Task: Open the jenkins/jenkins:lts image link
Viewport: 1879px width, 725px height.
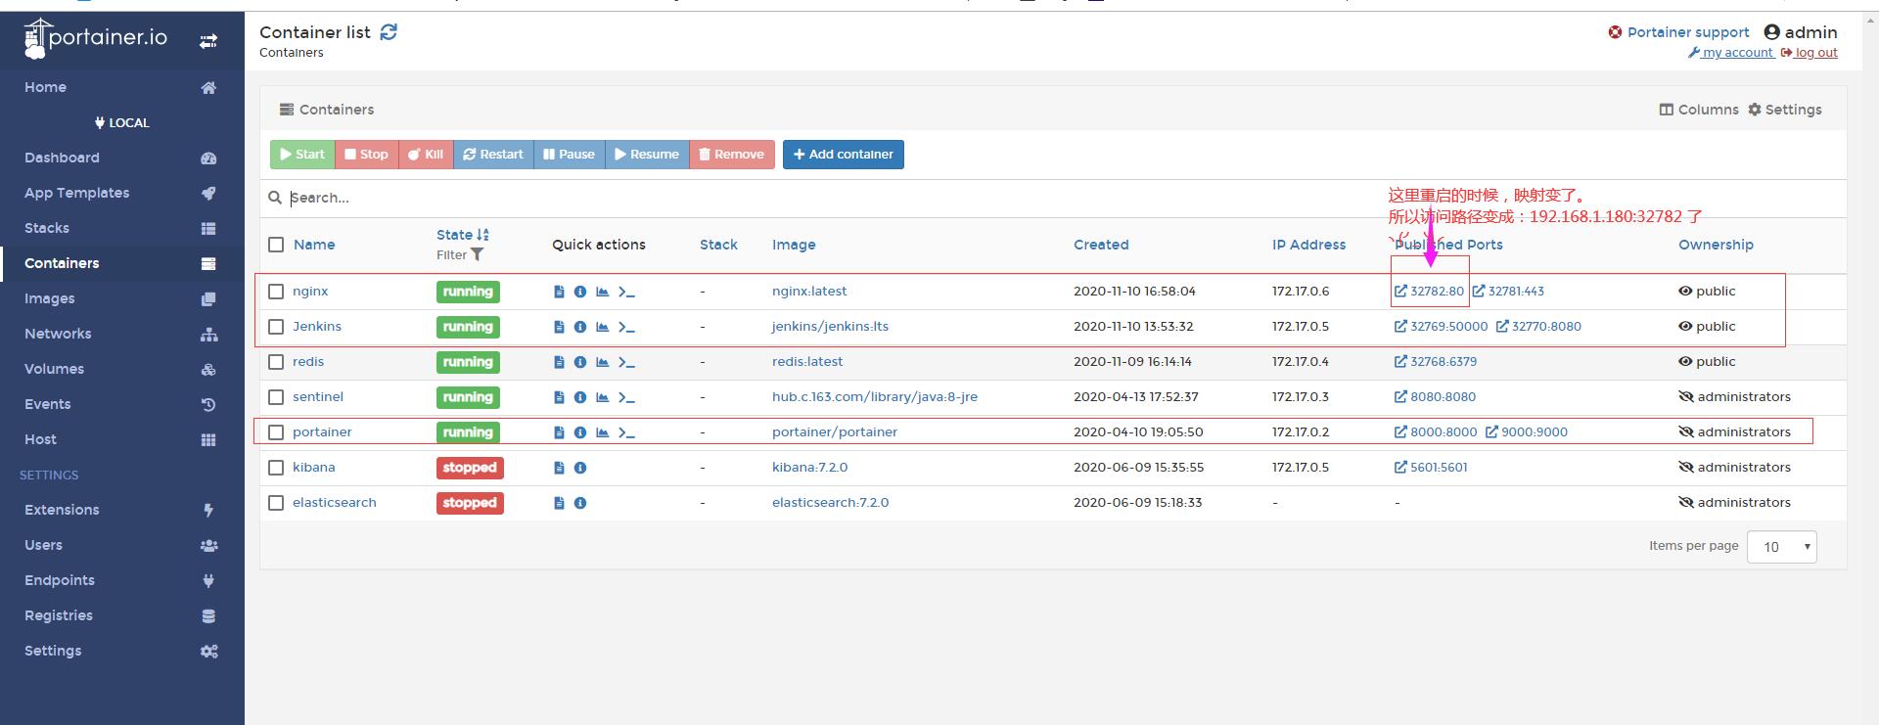Action: [830, 327]
